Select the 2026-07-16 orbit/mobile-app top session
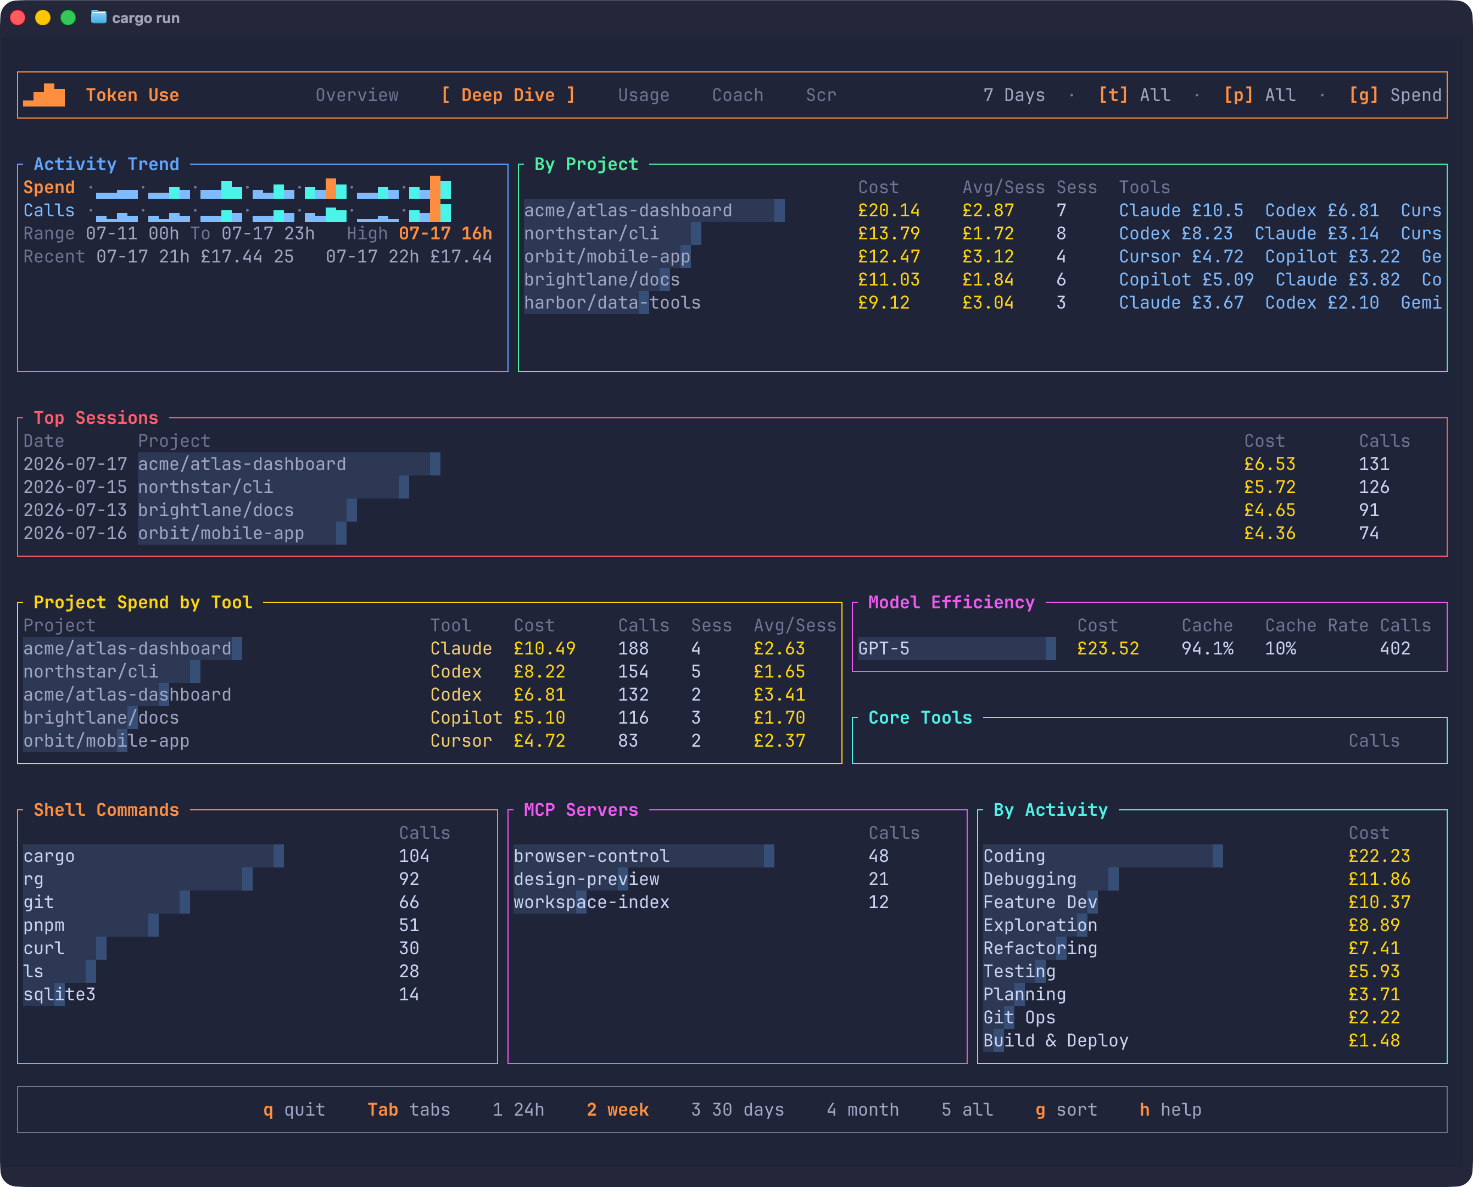The image size is (1473, 1187). click(733, 533)
